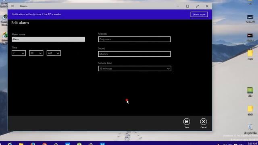This screenshot has height=145, width=258.
Task: Open the Repeats field showing Only once
Action: click(134, 39)
